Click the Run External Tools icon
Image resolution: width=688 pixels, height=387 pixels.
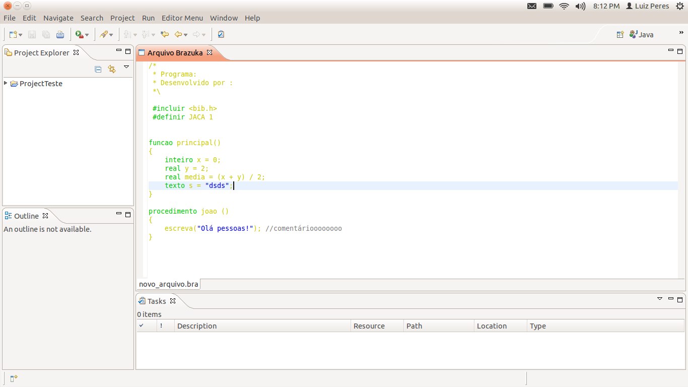click(x=79, y=35)
